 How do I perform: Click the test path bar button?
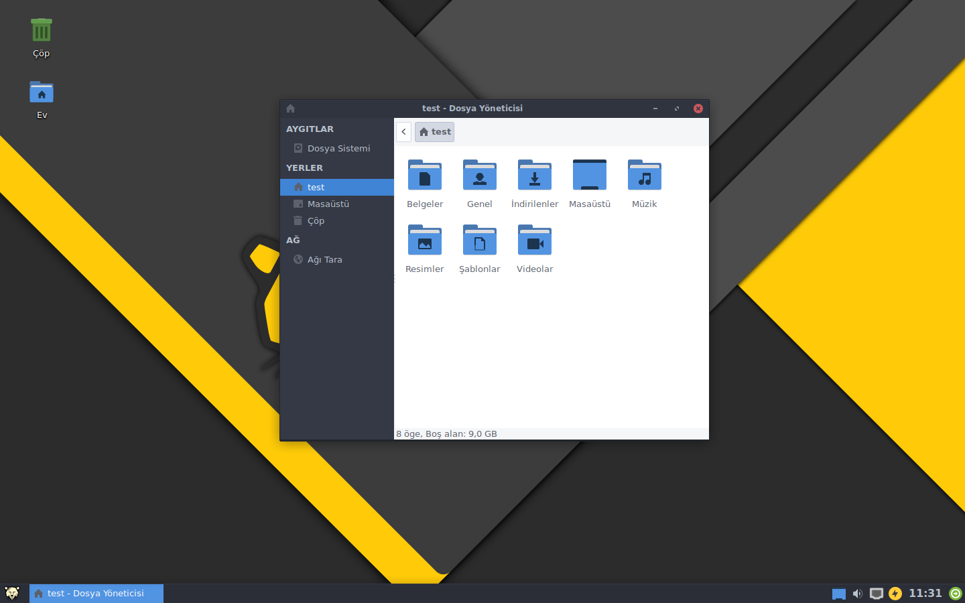coord(434,132)
